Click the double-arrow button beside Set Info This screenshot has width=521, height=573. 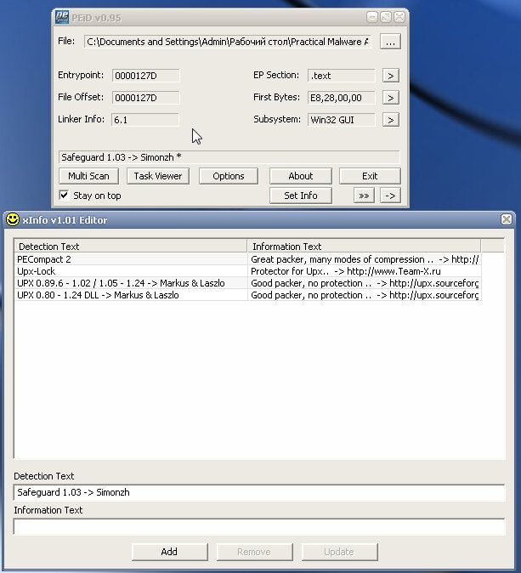tap(364, 196)
